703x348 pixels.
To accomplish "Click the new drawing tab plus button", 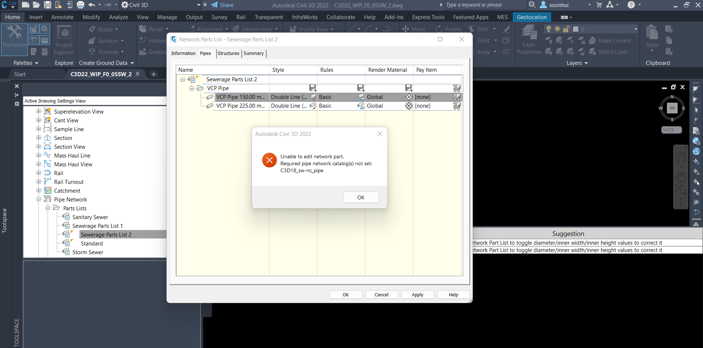I will pos(154,74).
